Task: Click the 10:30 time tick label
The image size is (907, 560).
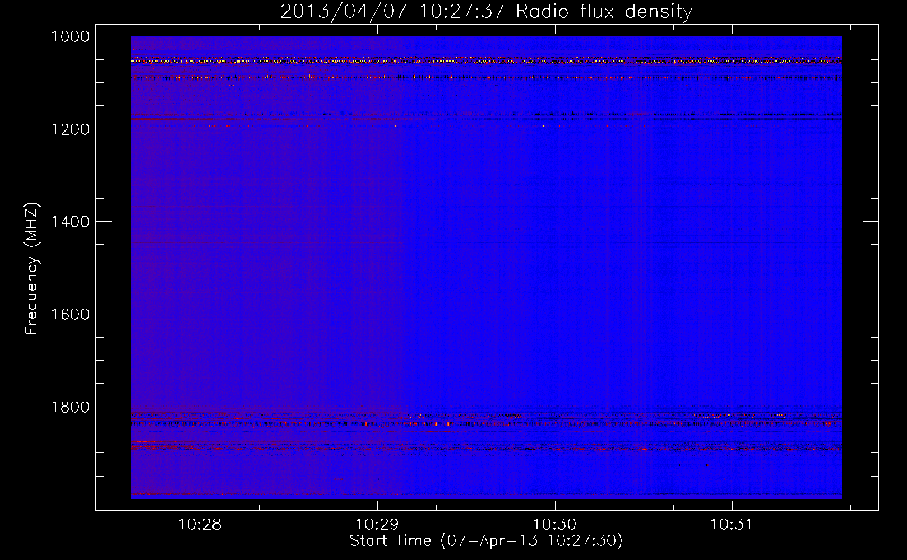Action: pos(554,525)
